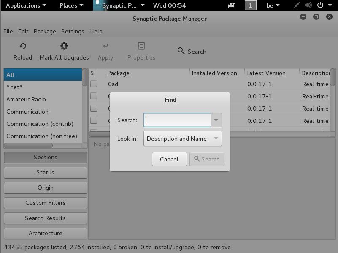
Task: Open the Properties toolbar icon
Action: 141,46
